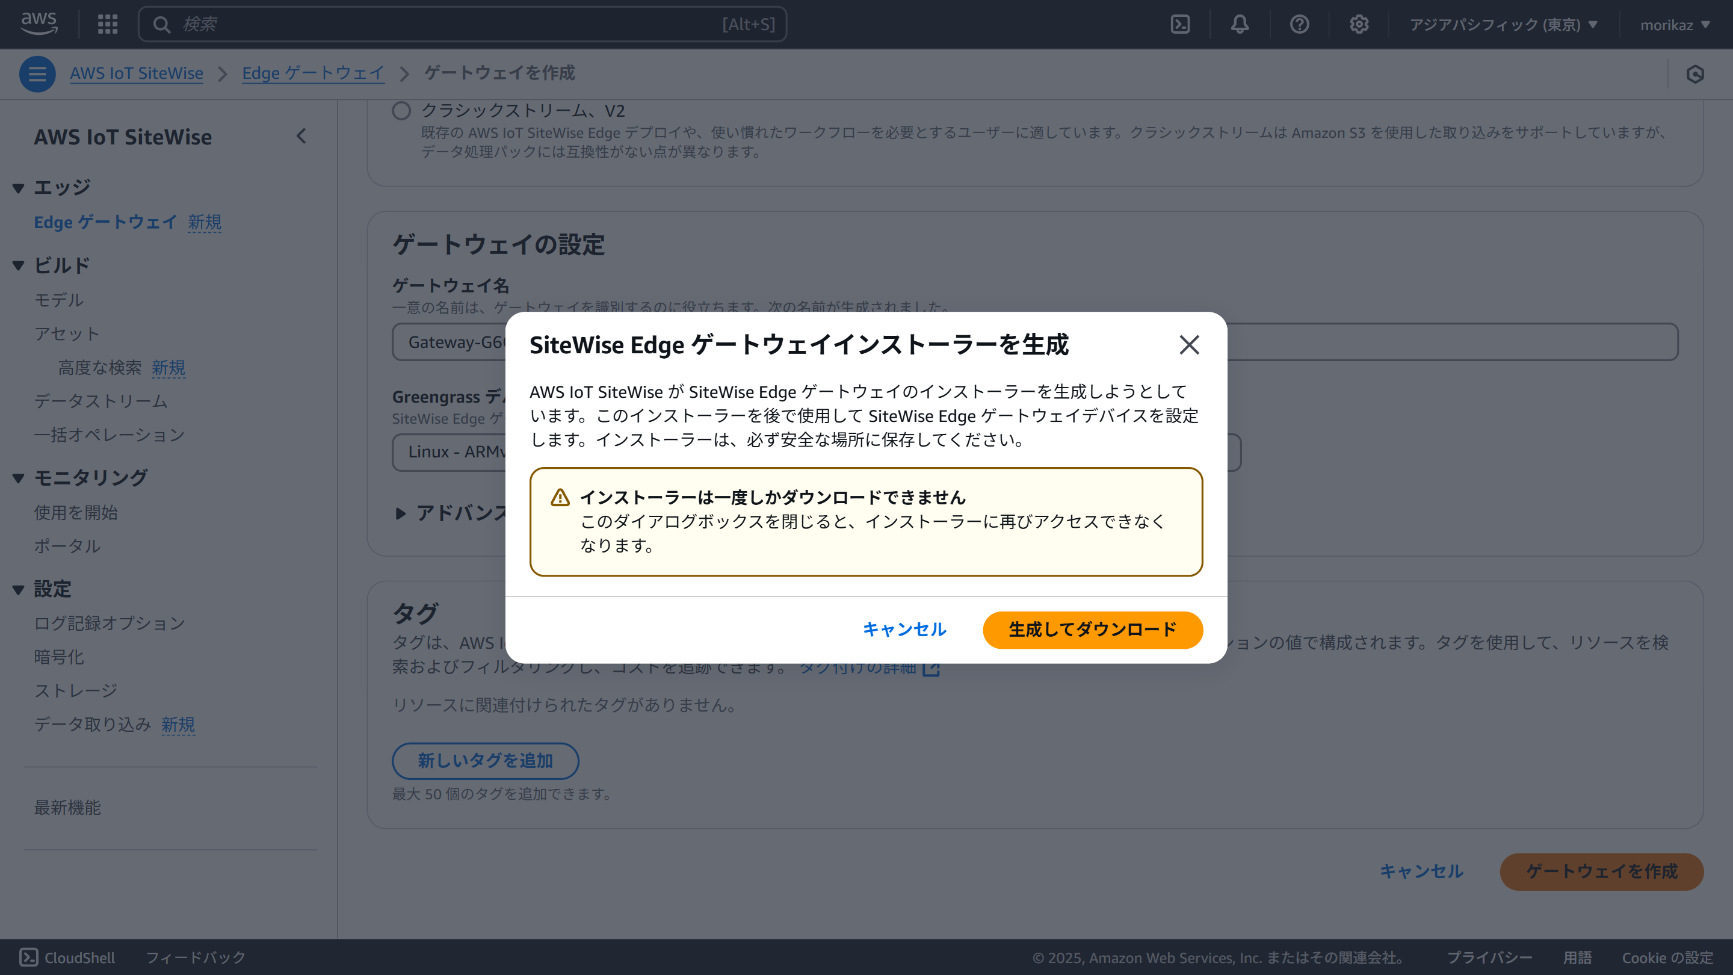Open the morikaz account dropdown
1733x975 pixels.
click(x=1675, y=25)
